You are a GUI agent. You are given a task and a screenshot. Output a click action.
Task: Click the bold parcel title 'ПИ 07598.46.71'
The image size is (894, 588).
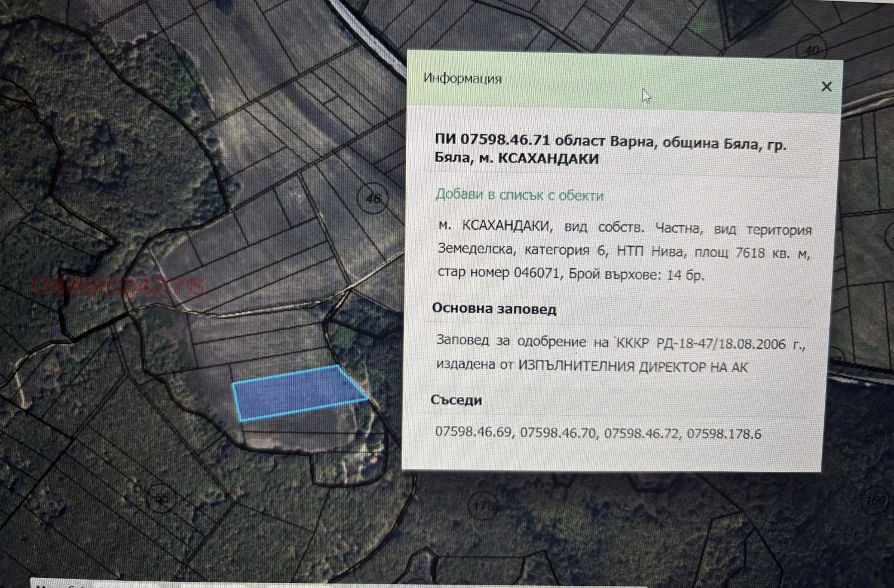click(492, 140)
